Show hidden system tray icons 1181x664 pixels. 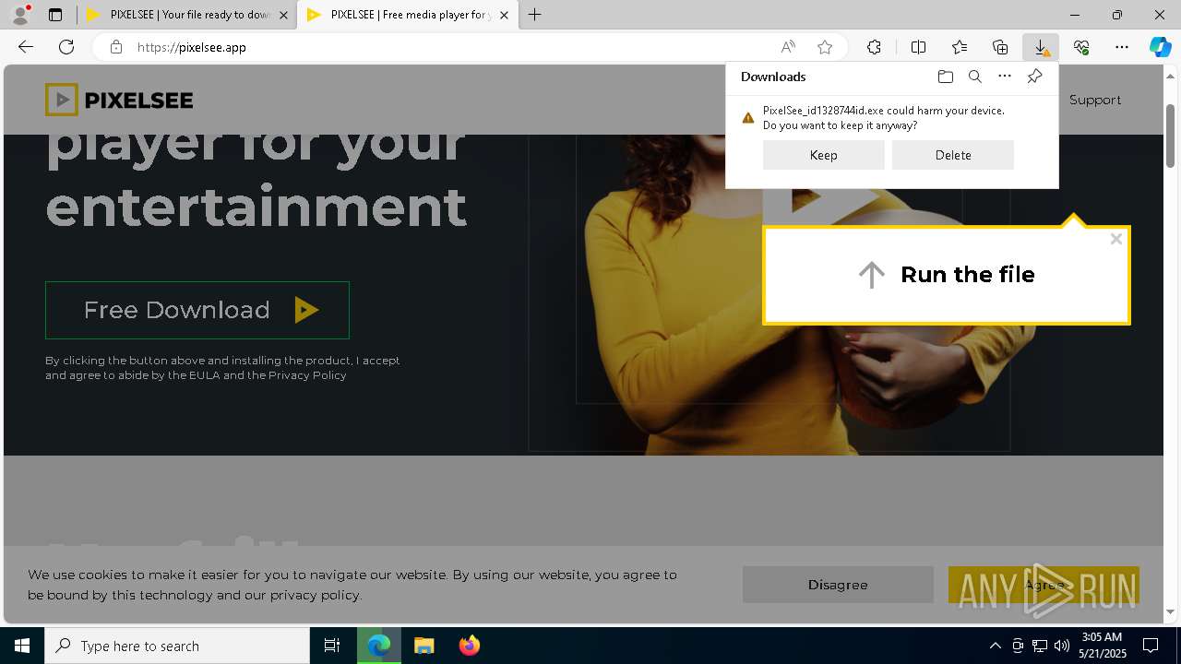pos(995,646)
